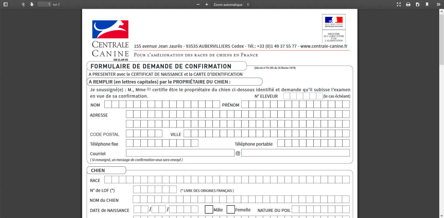Click the 'A PRESENTER avec le CERTIFICAT' line
The image size is (444, 218).
(x=166, y=74)
